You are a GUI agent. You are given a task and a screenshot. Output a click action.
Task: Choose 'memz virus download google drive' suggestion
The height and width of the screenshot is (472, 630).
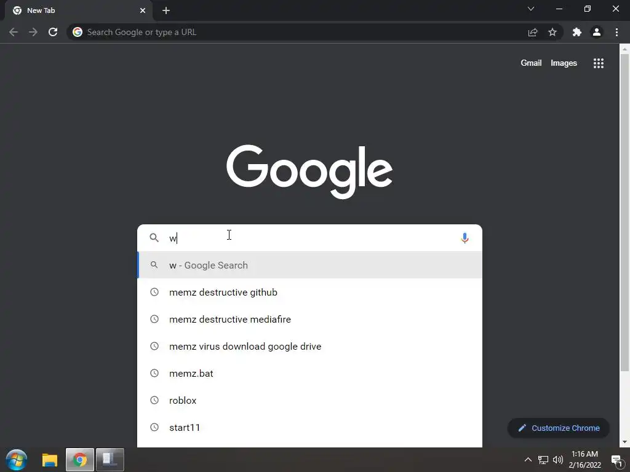pyautogui.click(x=309, y=347)
